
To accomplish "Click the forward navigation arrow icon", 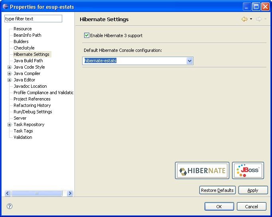I will click(258, 19).
